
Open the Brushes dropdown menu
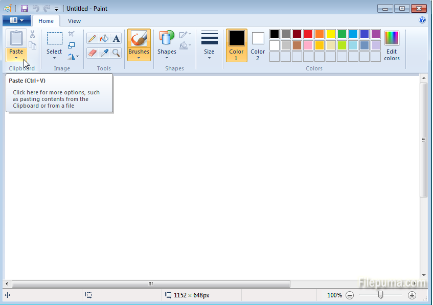(x=139, y=58)
